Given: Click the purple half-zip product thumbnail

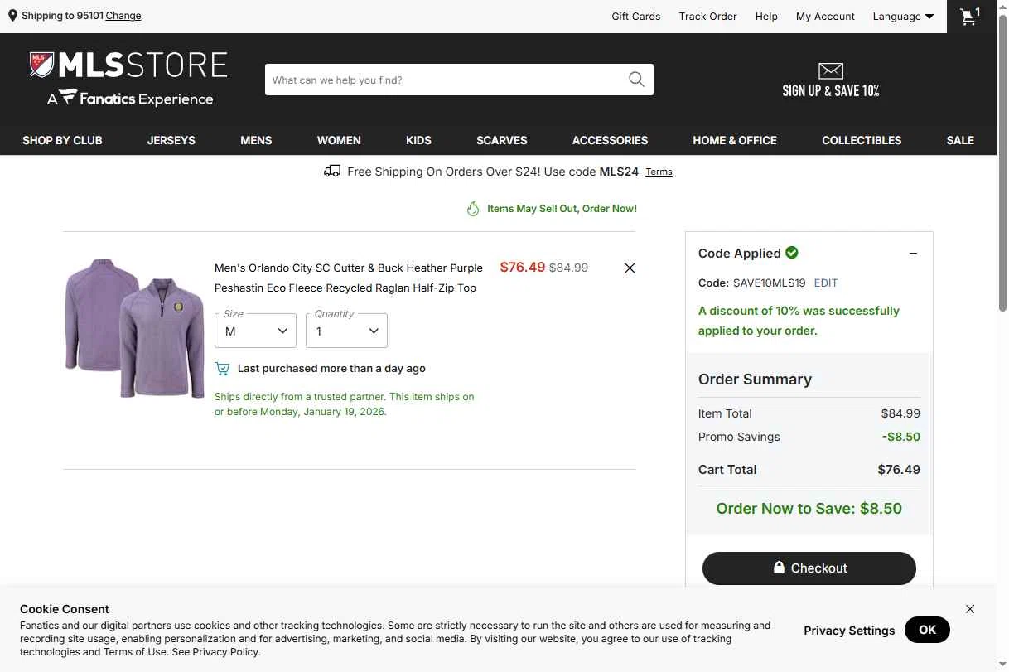Looking at the screenshot, I should point(134,328).
